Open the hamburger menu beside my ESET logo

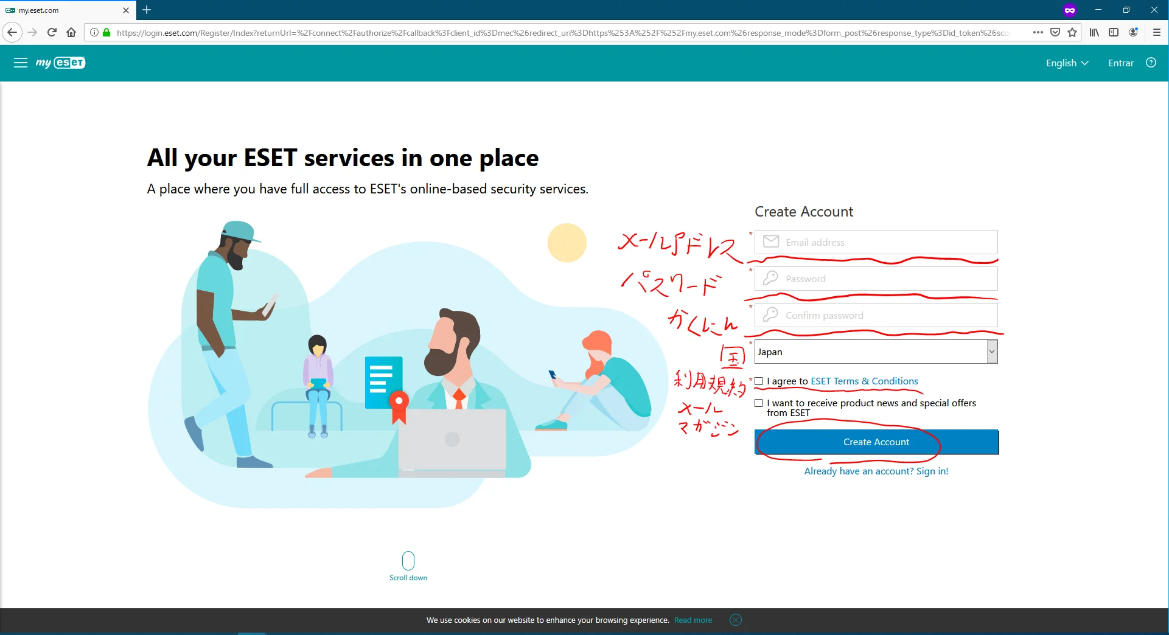click(x=21, y=63)
